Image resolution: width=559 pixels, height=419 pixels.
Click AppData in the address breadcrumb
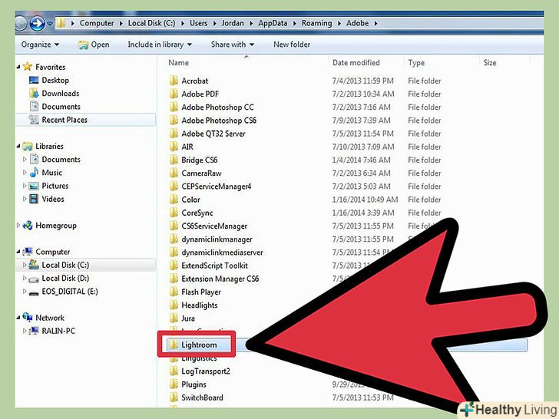(x=273, y=23)
